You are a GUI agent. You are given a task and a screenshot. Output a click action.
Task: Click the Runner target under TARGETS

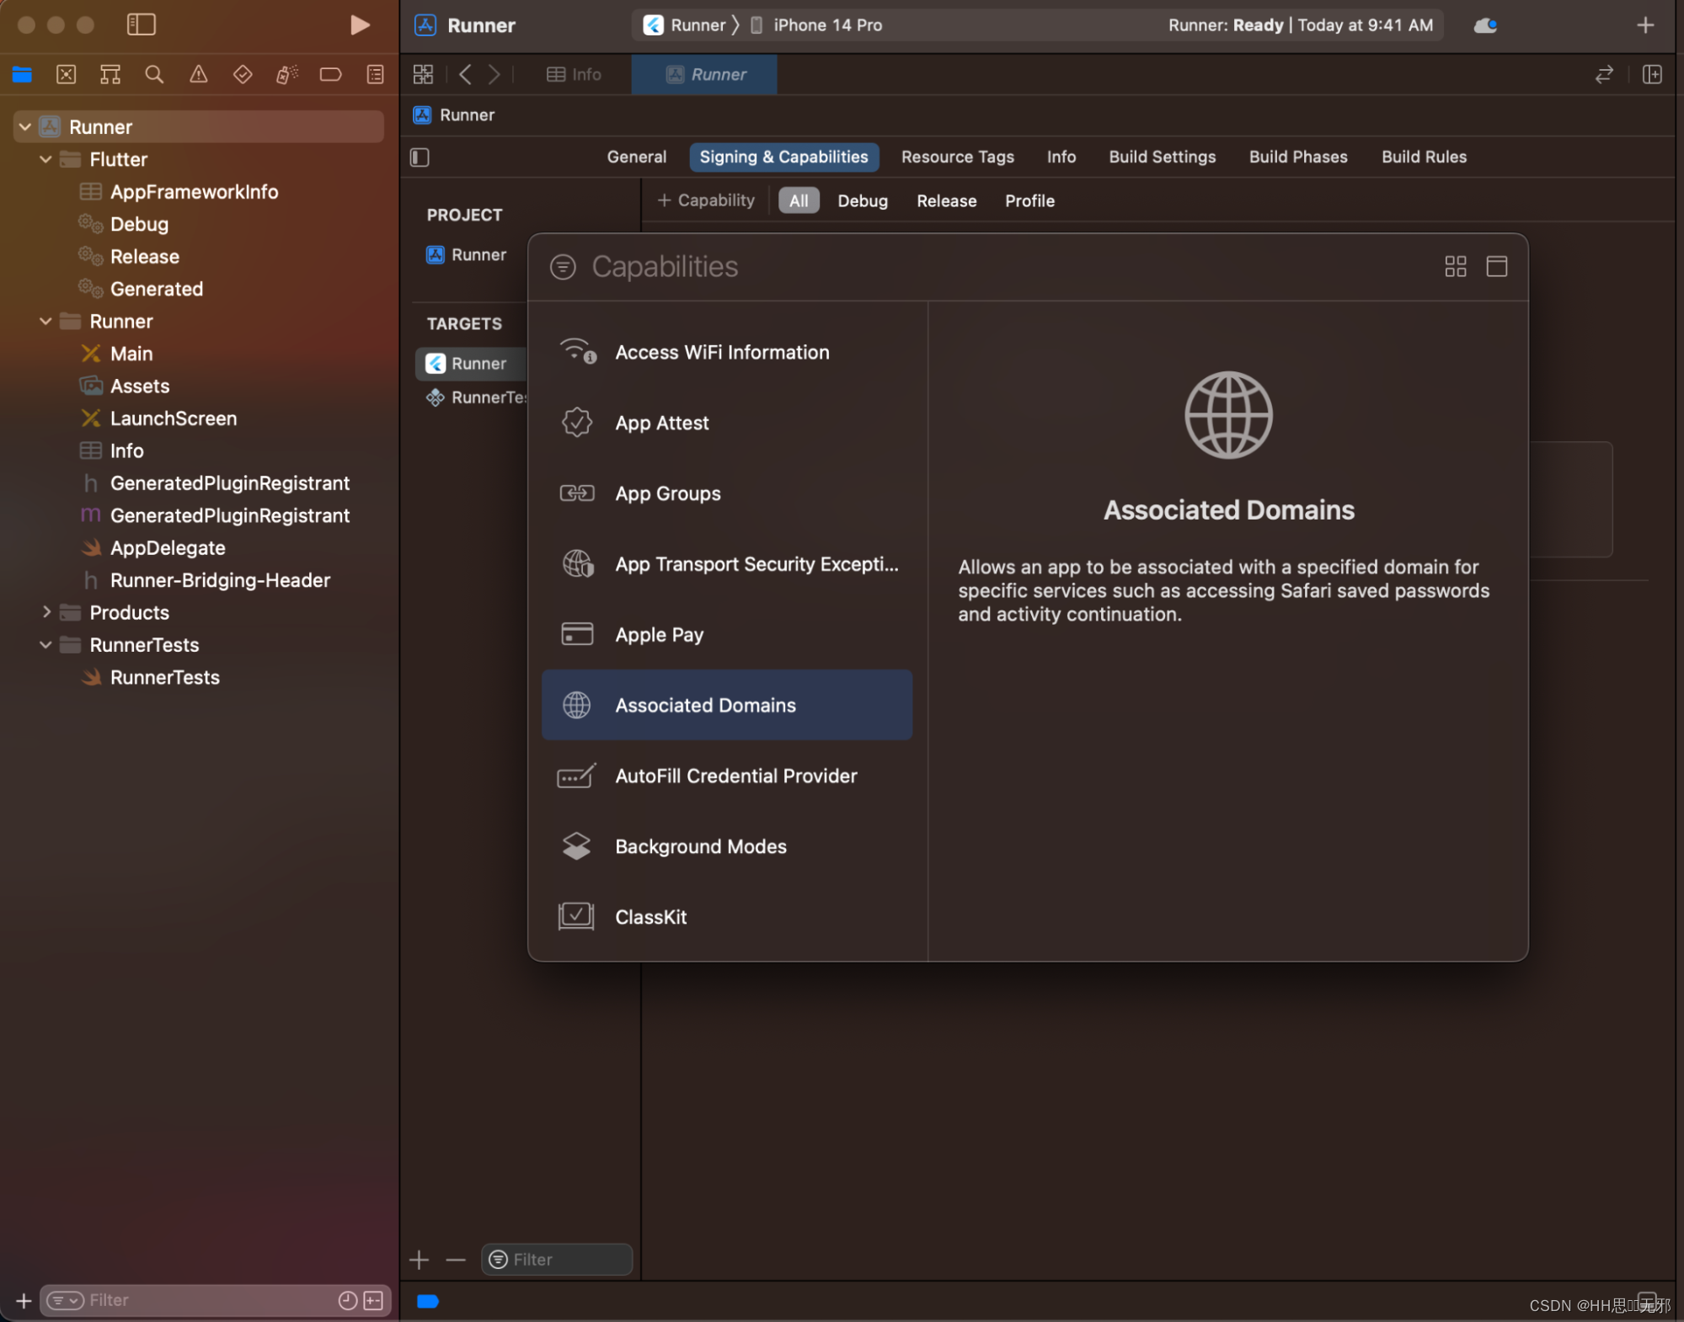(477, 363)
